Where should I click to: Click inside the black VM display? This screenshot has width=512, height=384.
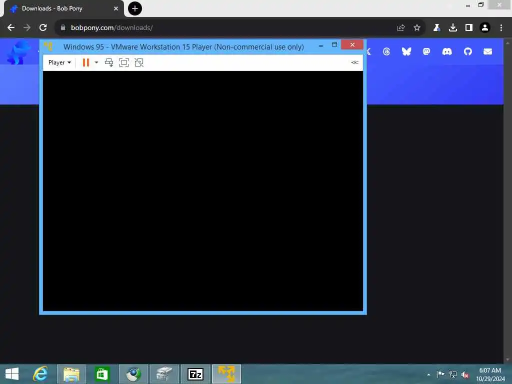(203, 191)
